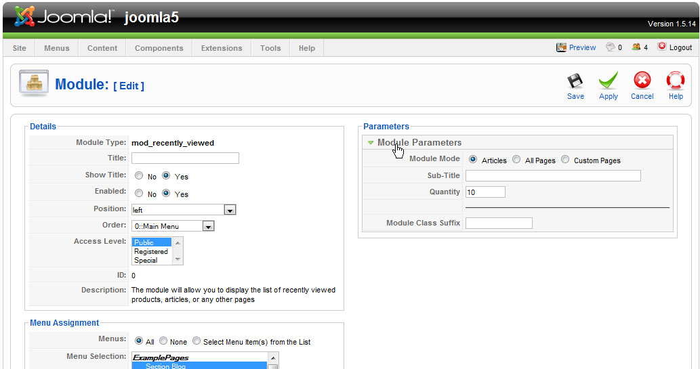This screenshot has width=700, height=369.
Task: Click the mod_recently_viewed module type text
Action: click(173, 143)
